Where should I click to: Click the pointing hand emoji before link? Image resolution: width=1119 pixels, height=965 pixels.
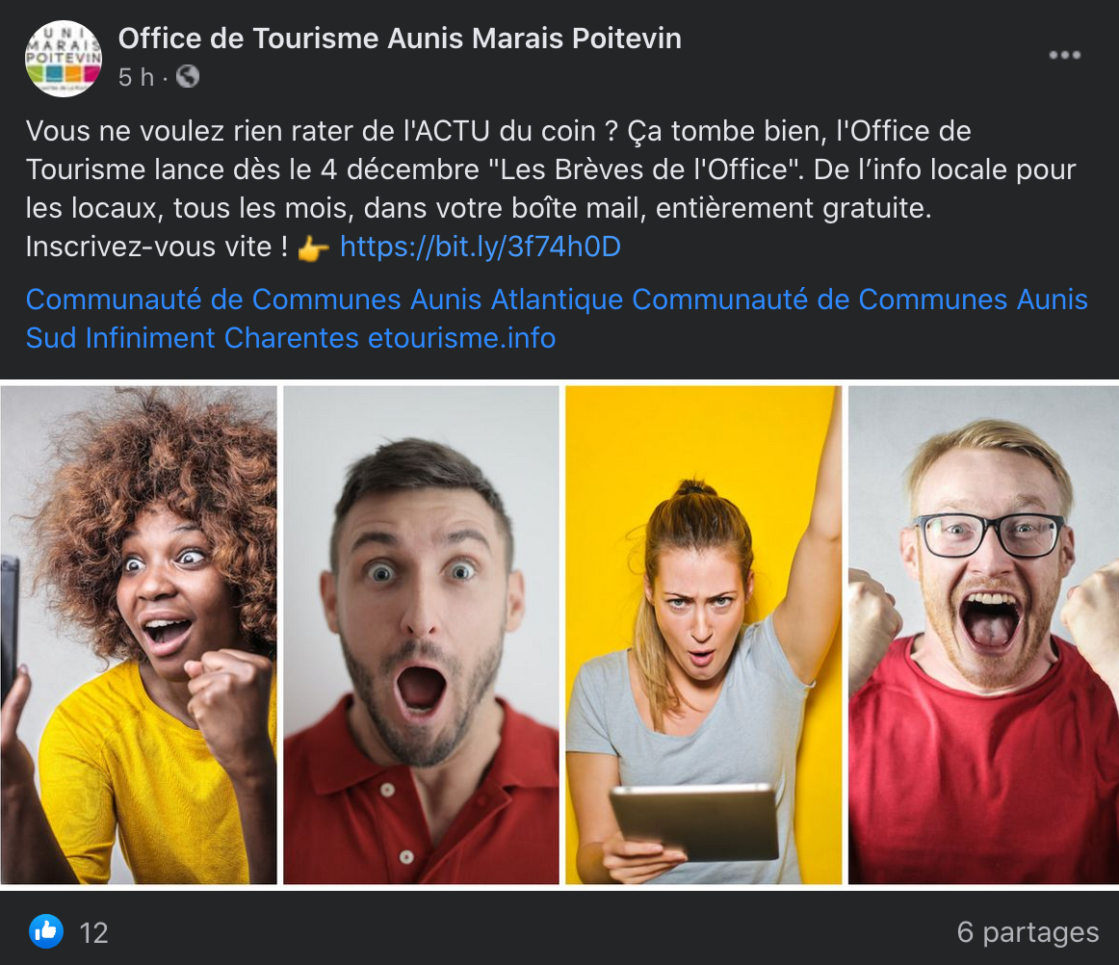(x=313, y=249)
